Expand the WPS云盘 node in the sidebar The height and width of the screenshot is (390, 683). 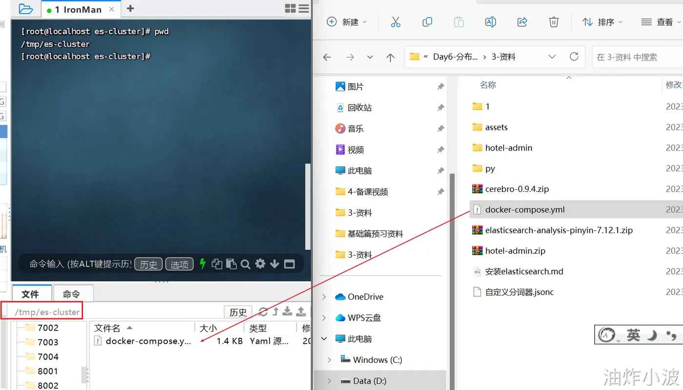point(325,318)
